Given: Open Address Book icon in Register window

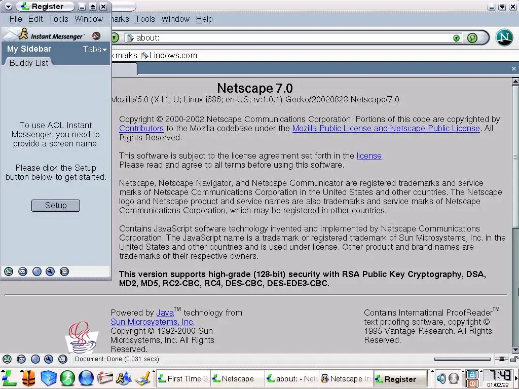Looking at the screenshot, I should click(x=64, y=271).
